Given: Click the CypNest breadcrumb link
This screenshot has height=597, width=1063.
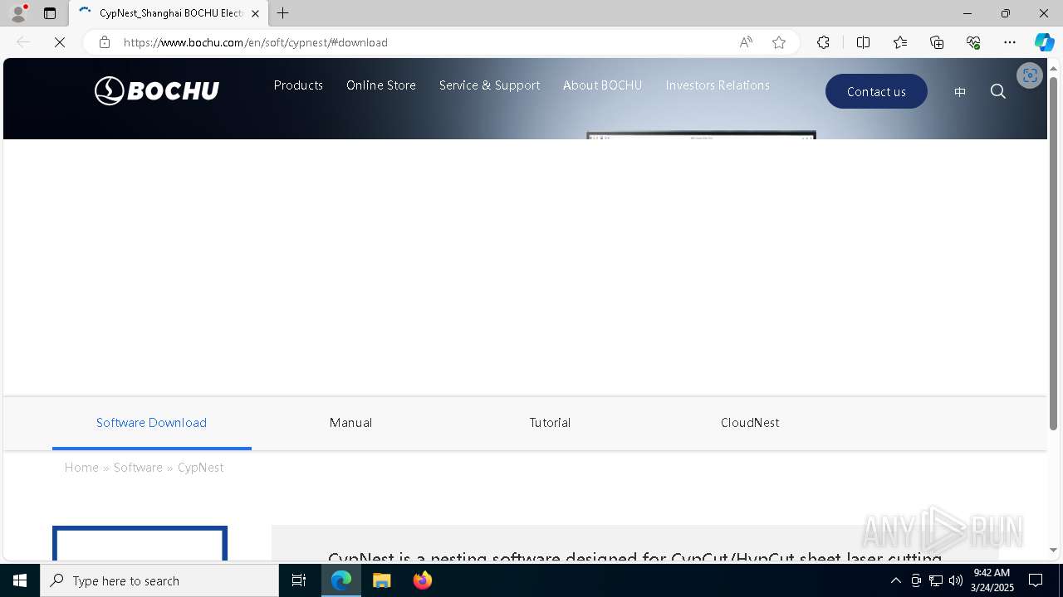Looking at the screenshot, I should pos(200,468).
